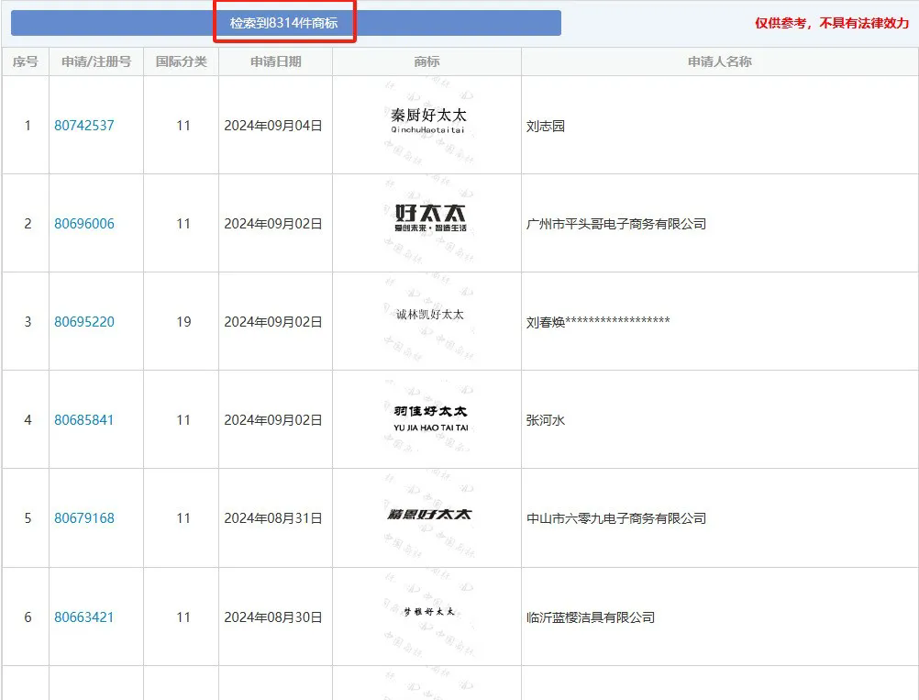Click the date 2024年09月04日
Screen dimensions: 919x700
pos(273,126)
